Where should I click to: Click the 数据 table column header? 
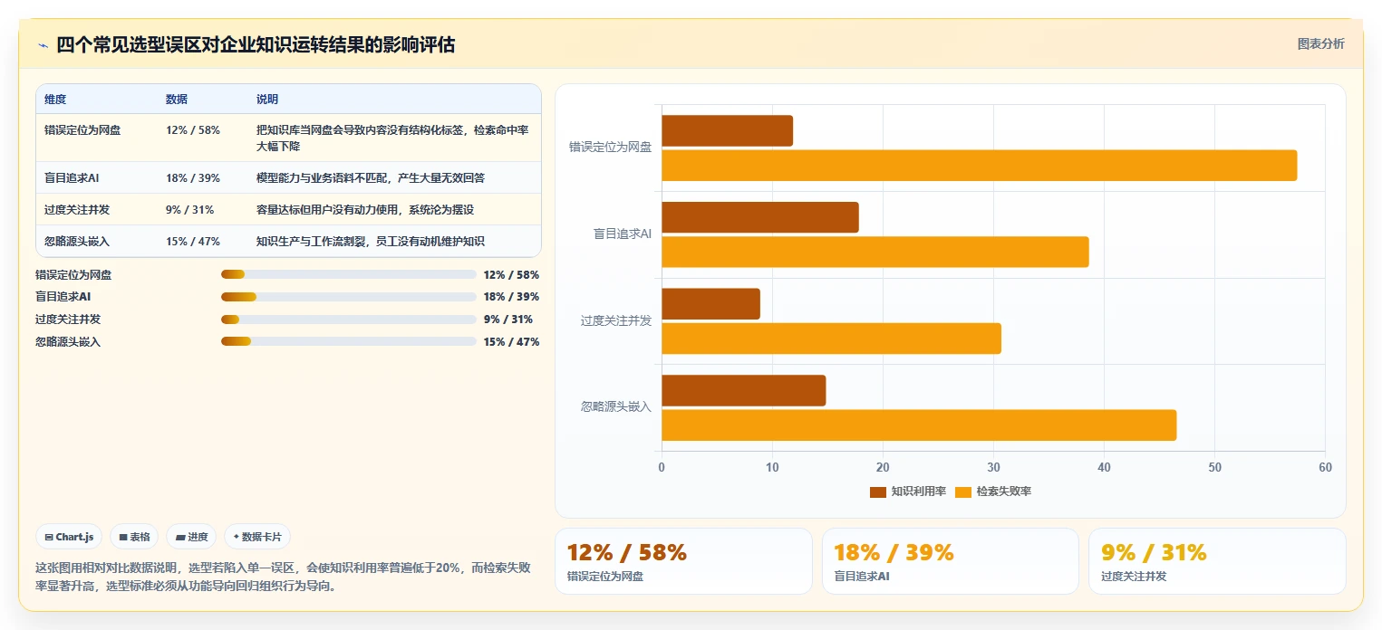click(177, 100)
